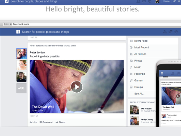Image resolution: width=181 pixels, height=136 pixels.
Task: Share The Dawn Wall post
Action: coord(60,122)
